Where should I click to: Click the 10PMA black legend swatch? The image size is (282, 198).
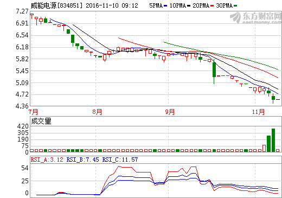(189, 6)
